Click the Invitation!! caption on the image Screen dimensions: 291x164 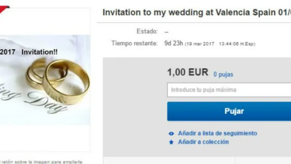pos(39,52)
